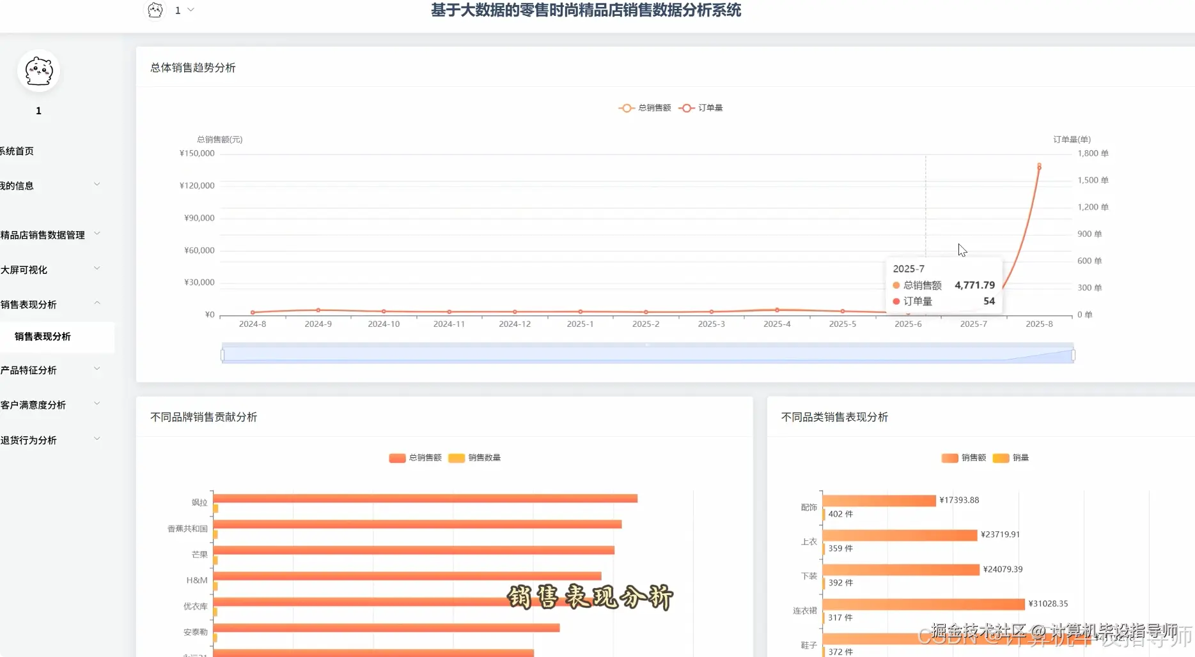The height and width of the screenshot is (657, 1195).
Task: Click the 总体销售趋势分析 panel title
Action: pos(193,68)
